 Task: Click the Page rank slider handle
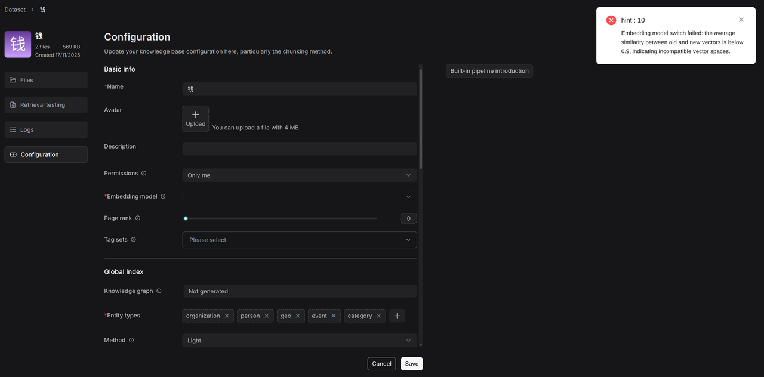(186, 218)
